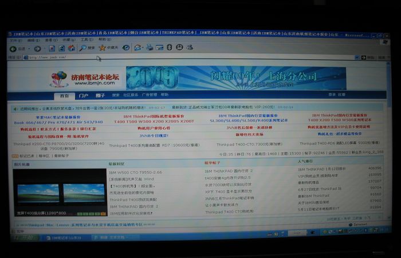The image size is (401, 258).
Task: Open the T400 T500 W500 X200 X200S X200T link
Action: (x=154, y=122)
